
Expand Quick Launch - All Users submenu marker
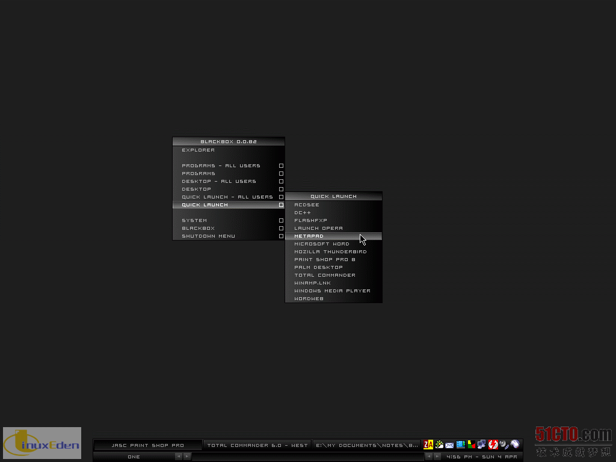[x=282, y=197]
